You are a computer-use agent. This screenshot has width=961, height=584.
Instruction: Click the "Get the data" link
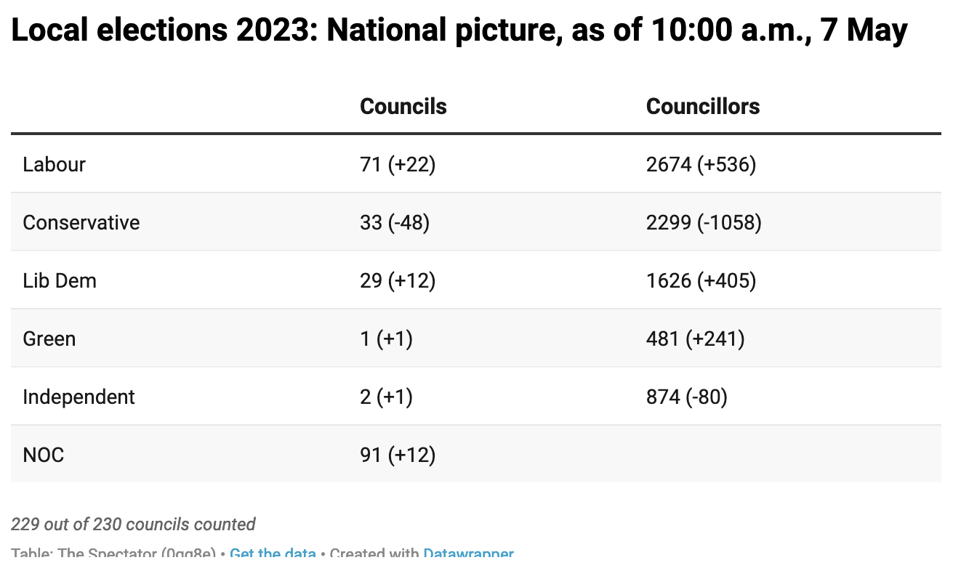pyautogui.click(x=273, y=553)
